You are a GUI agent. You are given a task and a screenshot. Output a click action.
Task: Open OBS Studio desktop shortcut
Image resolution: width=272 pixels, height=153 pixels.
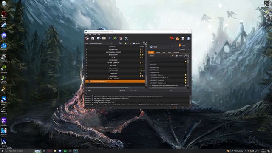coord(4,110)
